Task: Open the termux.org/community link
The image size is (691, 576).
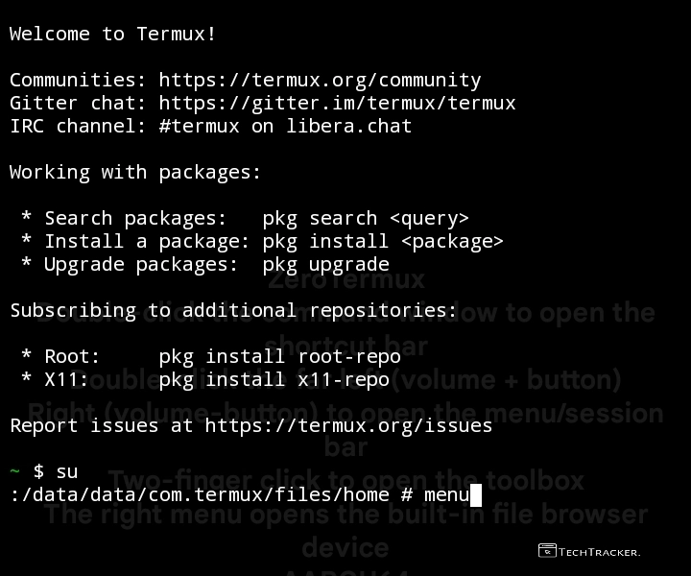Action: click(320, 80)
